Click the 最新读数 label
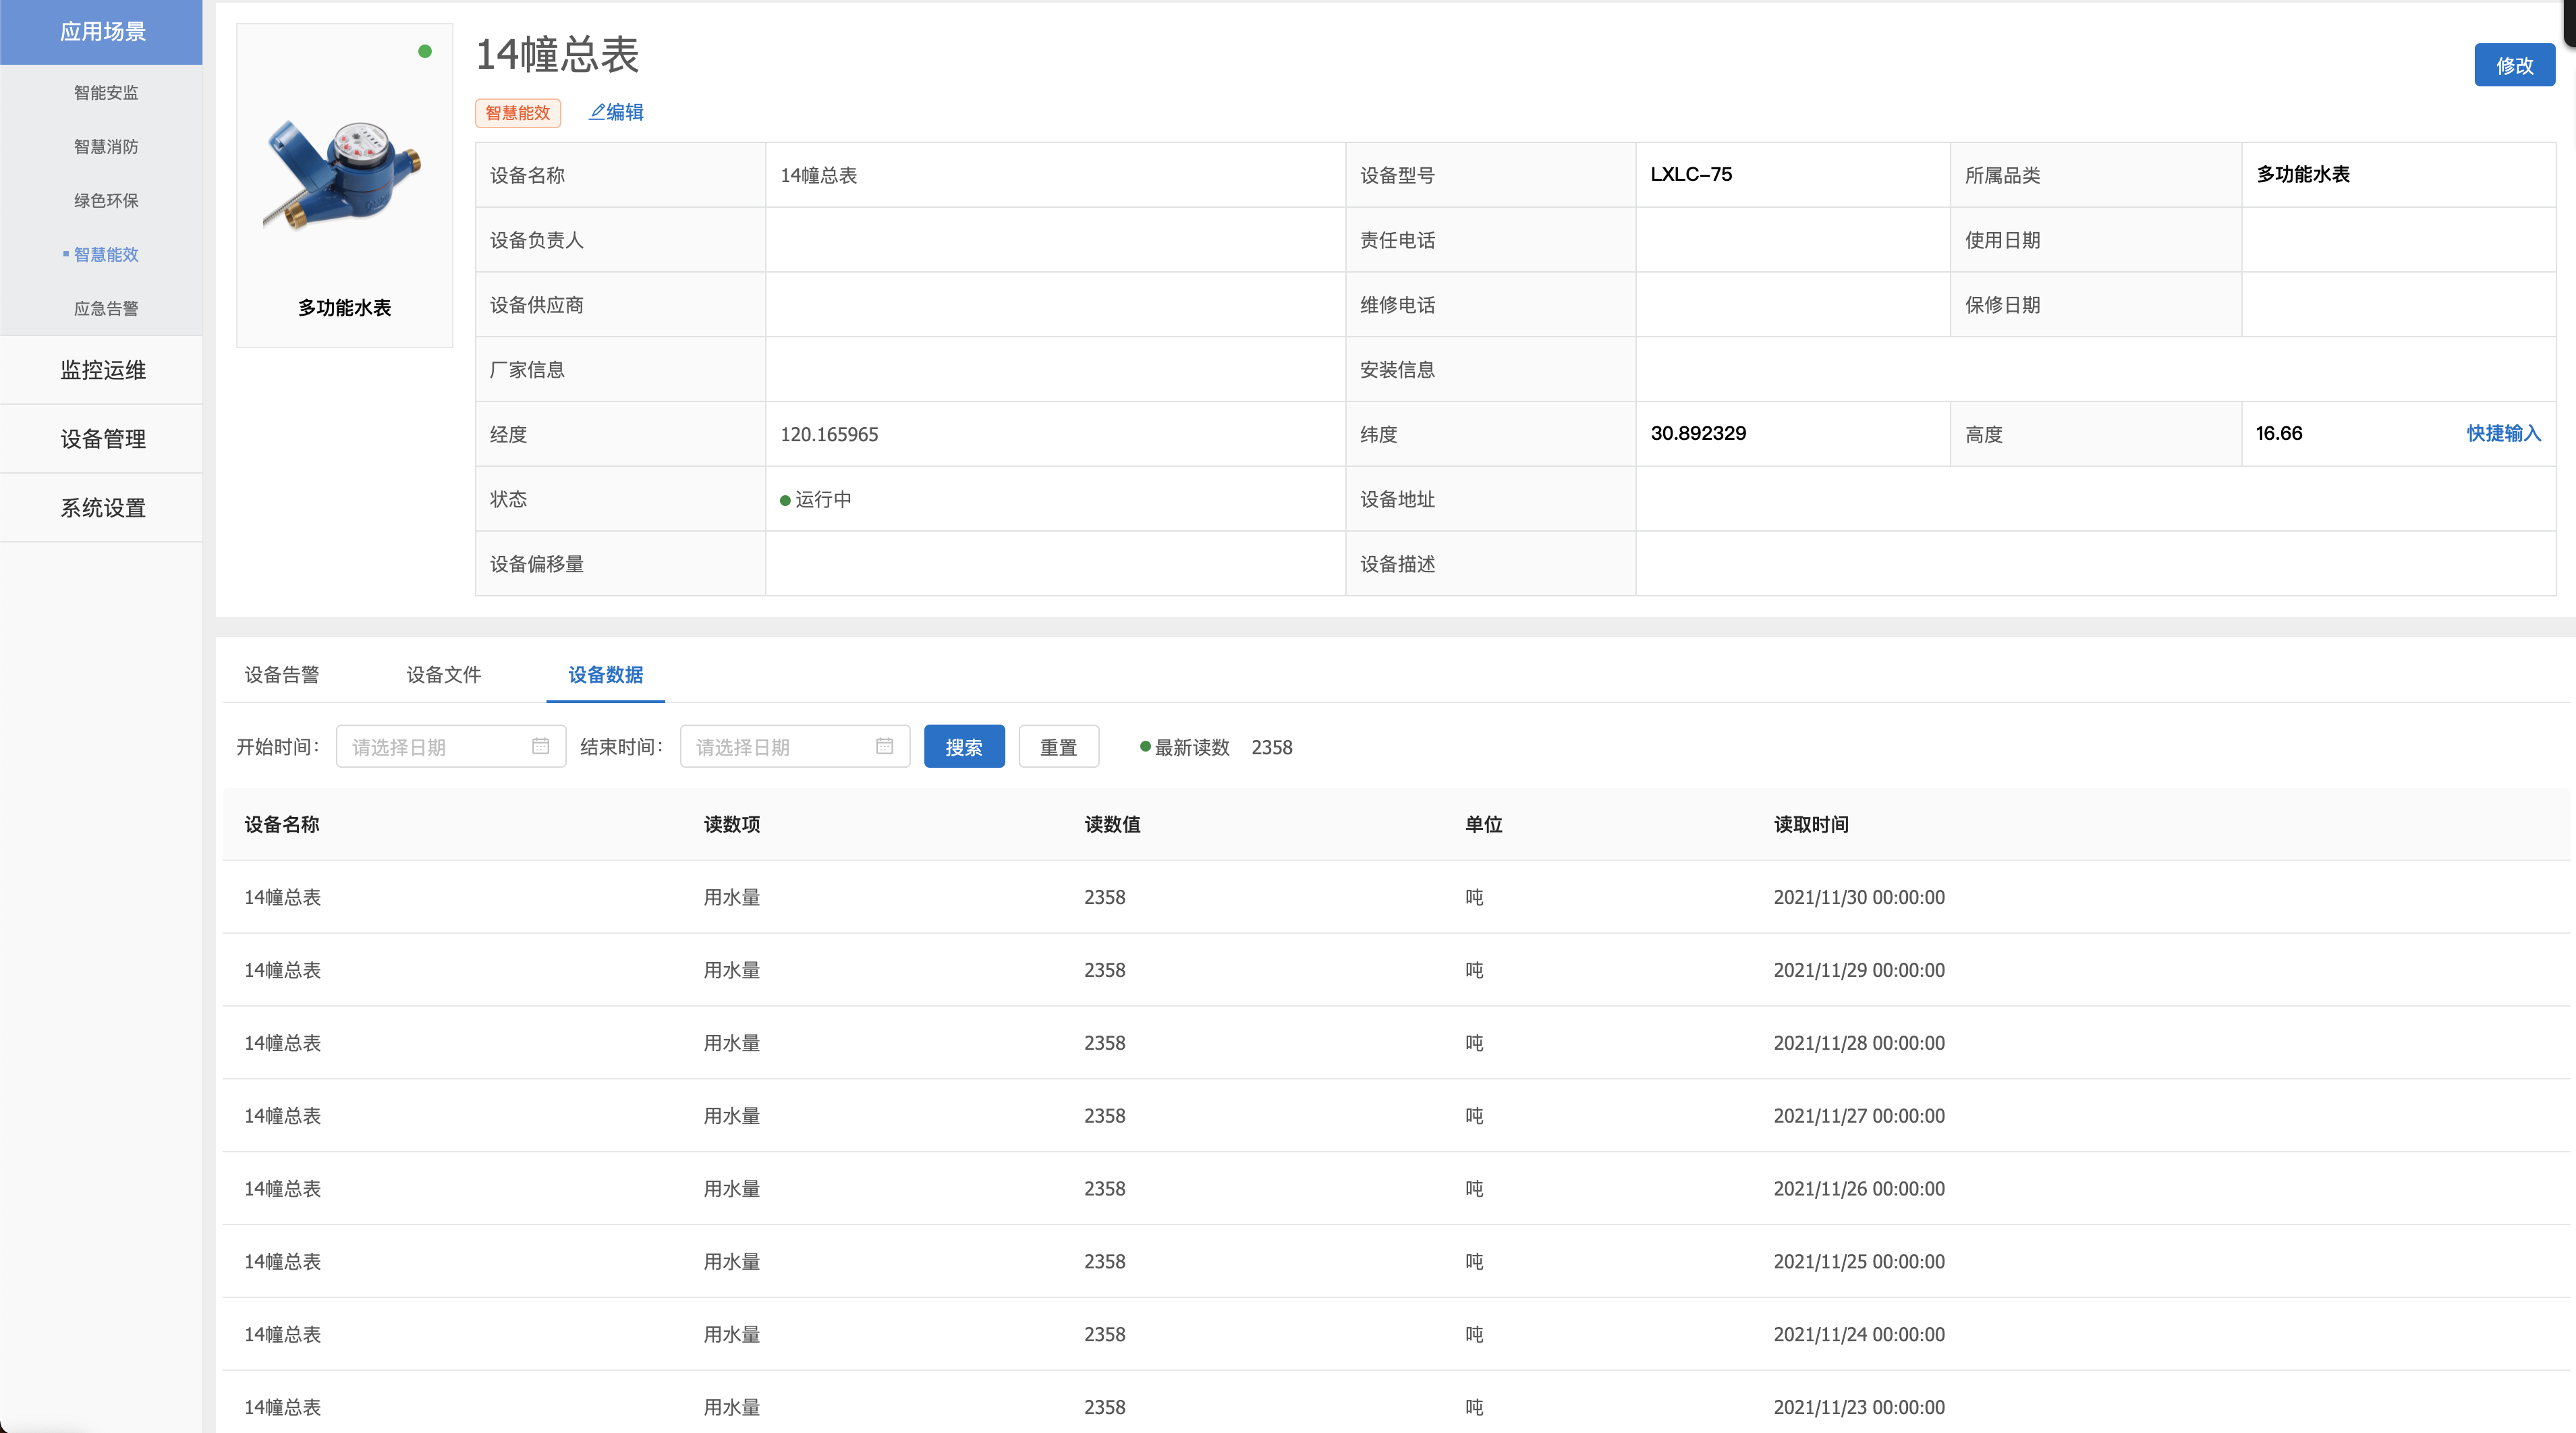Screen dimensions: 2576x1433 point(1192,747)
